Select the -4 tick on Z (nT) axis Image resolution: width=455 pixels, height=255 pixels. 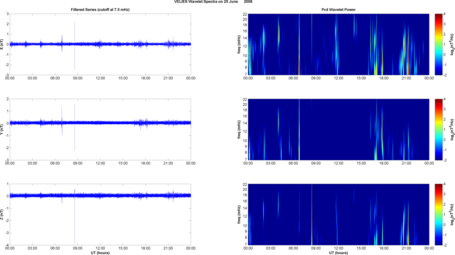tap(7, 245)
